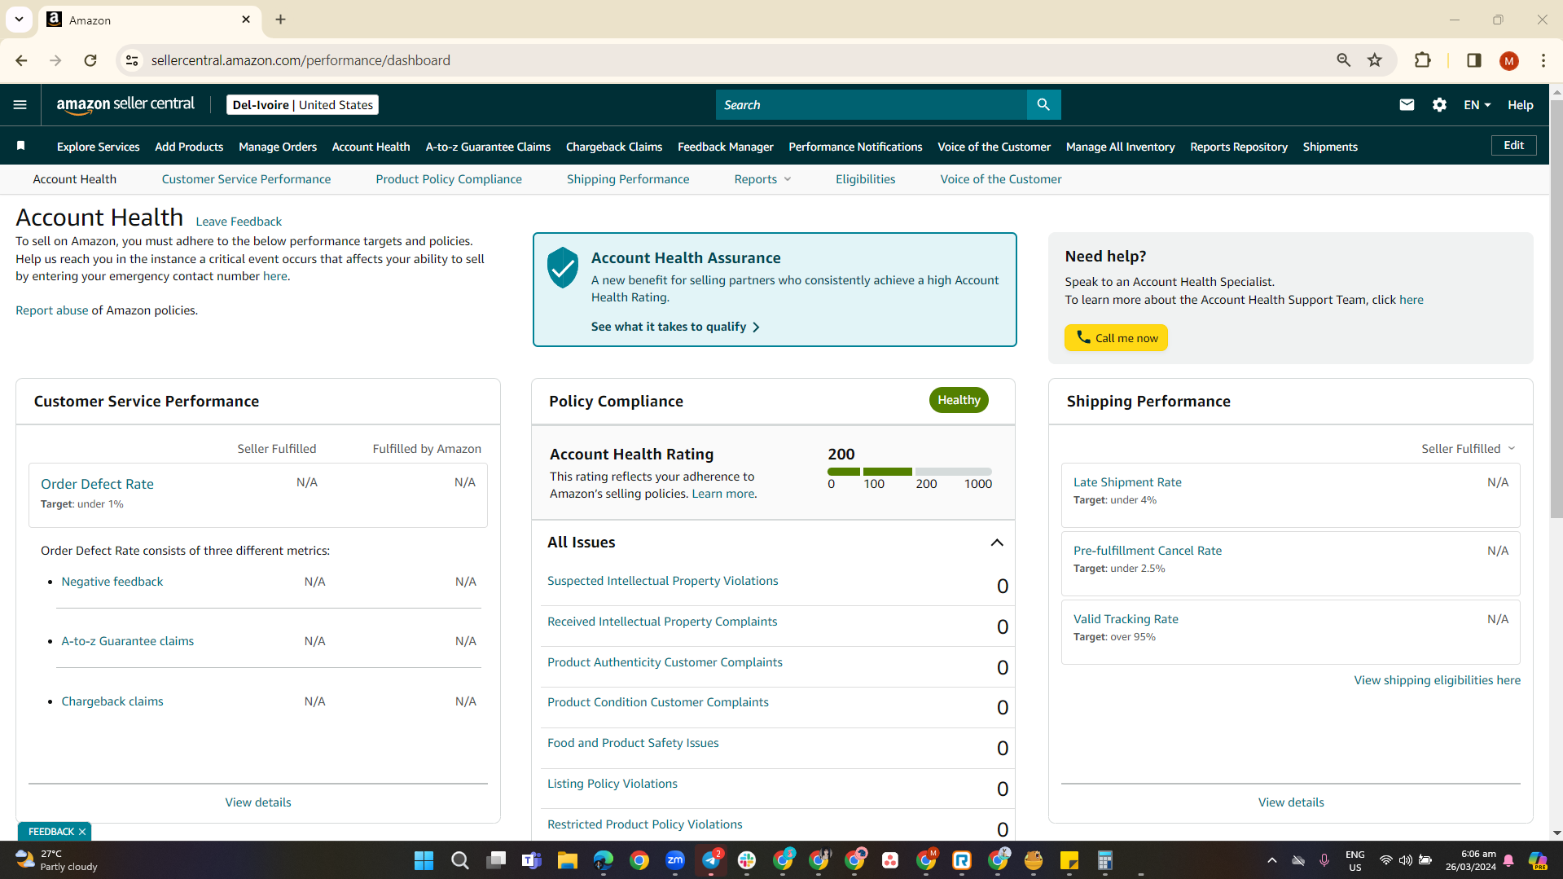The image size is (1563, 879).
Task: Collapse the All Issues section
Action: tap(996, 543)
